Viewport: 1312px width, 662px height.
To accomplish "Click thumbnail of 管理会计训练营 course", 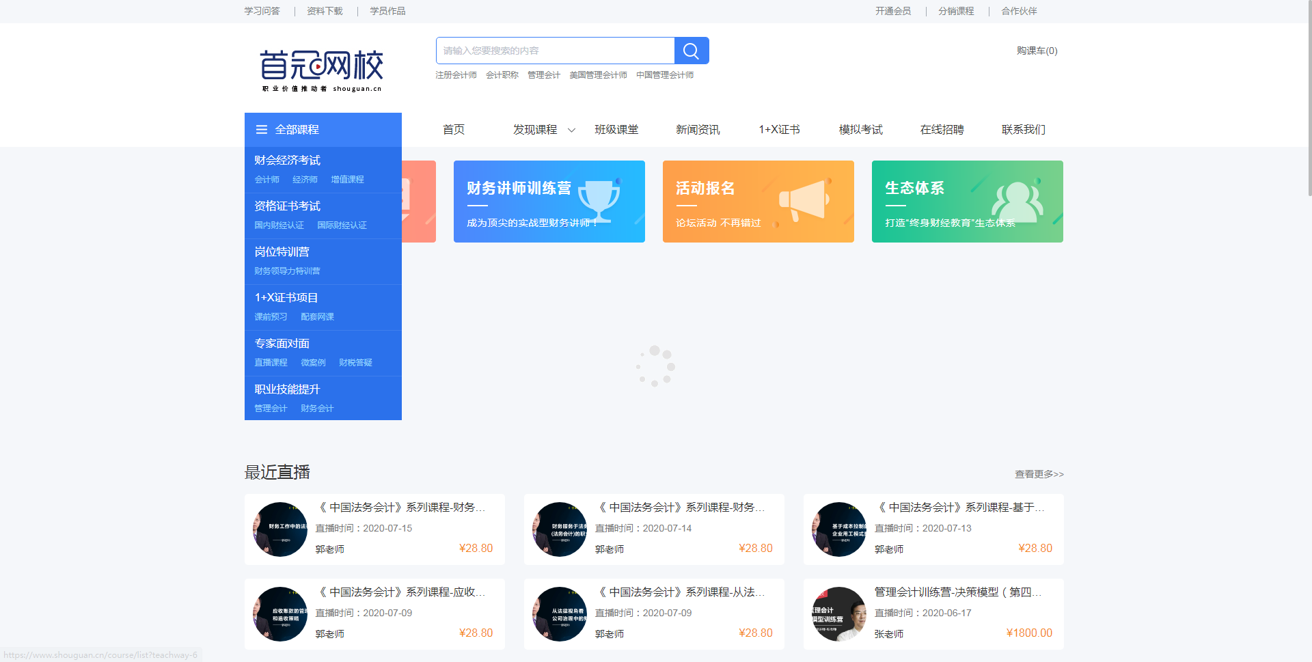I will coord(839,614).
